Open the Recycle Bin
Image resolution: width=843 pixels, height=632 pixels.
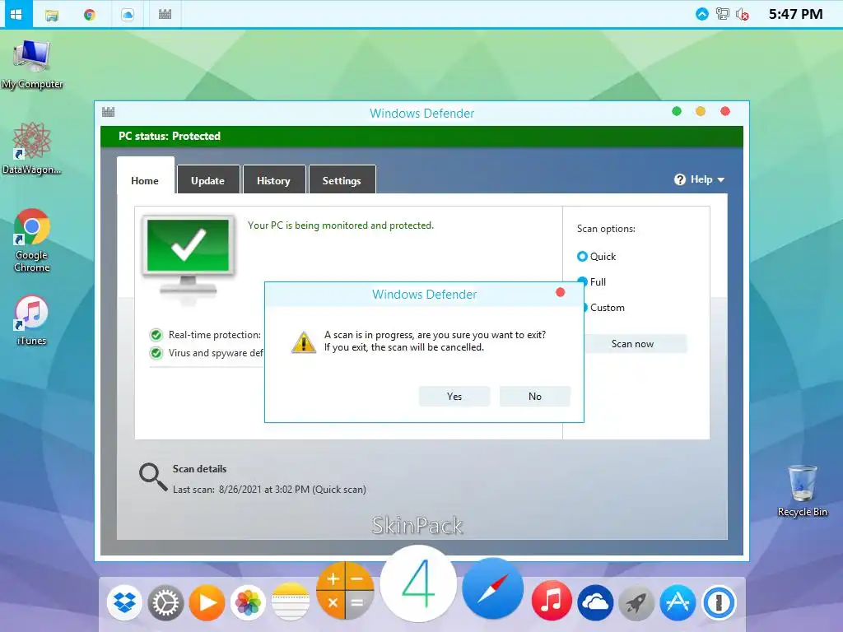tap(802, 490)
